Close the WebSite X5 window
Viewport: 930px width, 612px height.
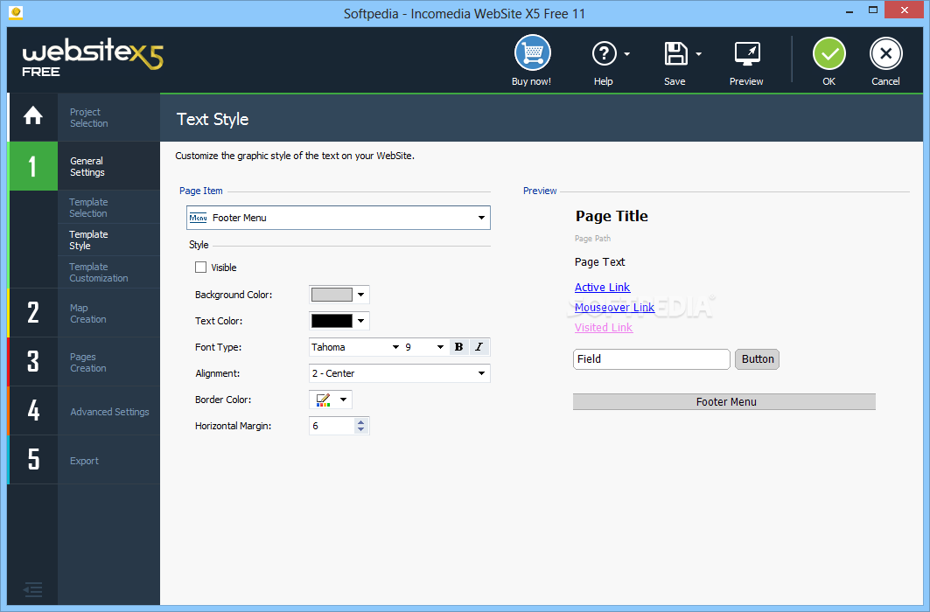[906, 10]
